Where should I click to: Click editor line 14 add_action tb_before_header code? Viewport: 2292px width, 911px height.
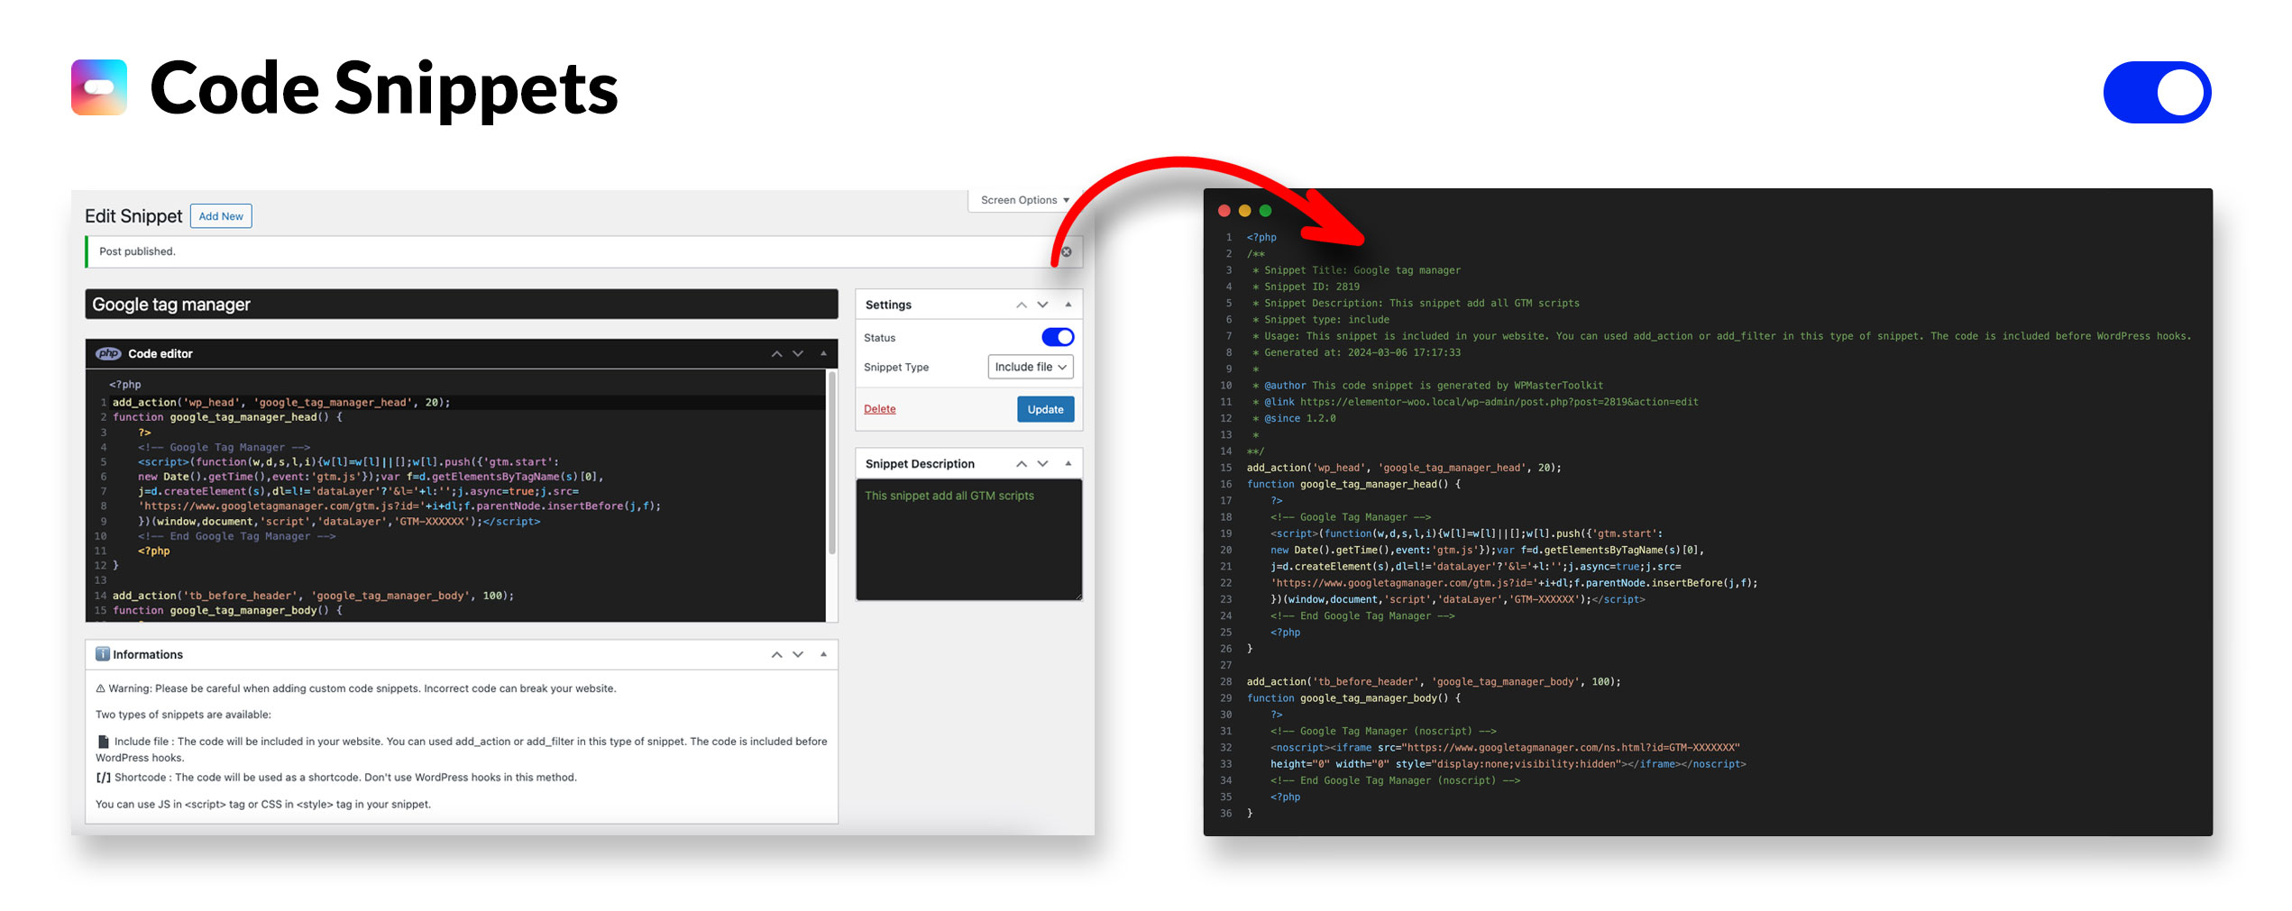tap(313, 596)
